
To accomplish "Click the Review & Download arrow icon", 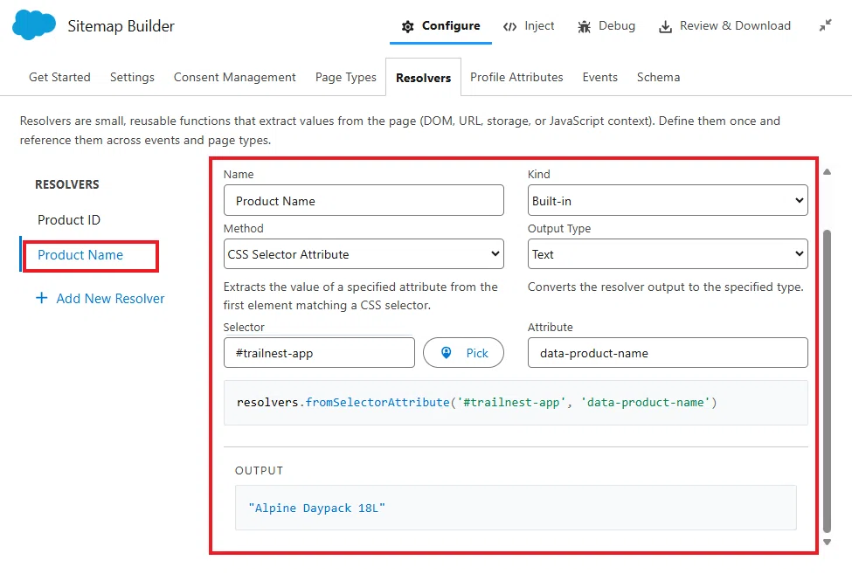I will coord(665,26).
